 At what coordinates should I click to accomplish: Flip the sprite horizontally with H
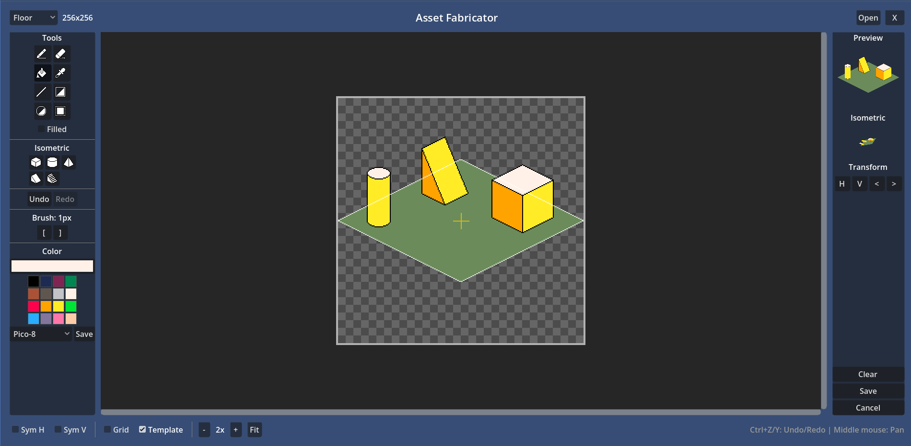coord(842,183)
